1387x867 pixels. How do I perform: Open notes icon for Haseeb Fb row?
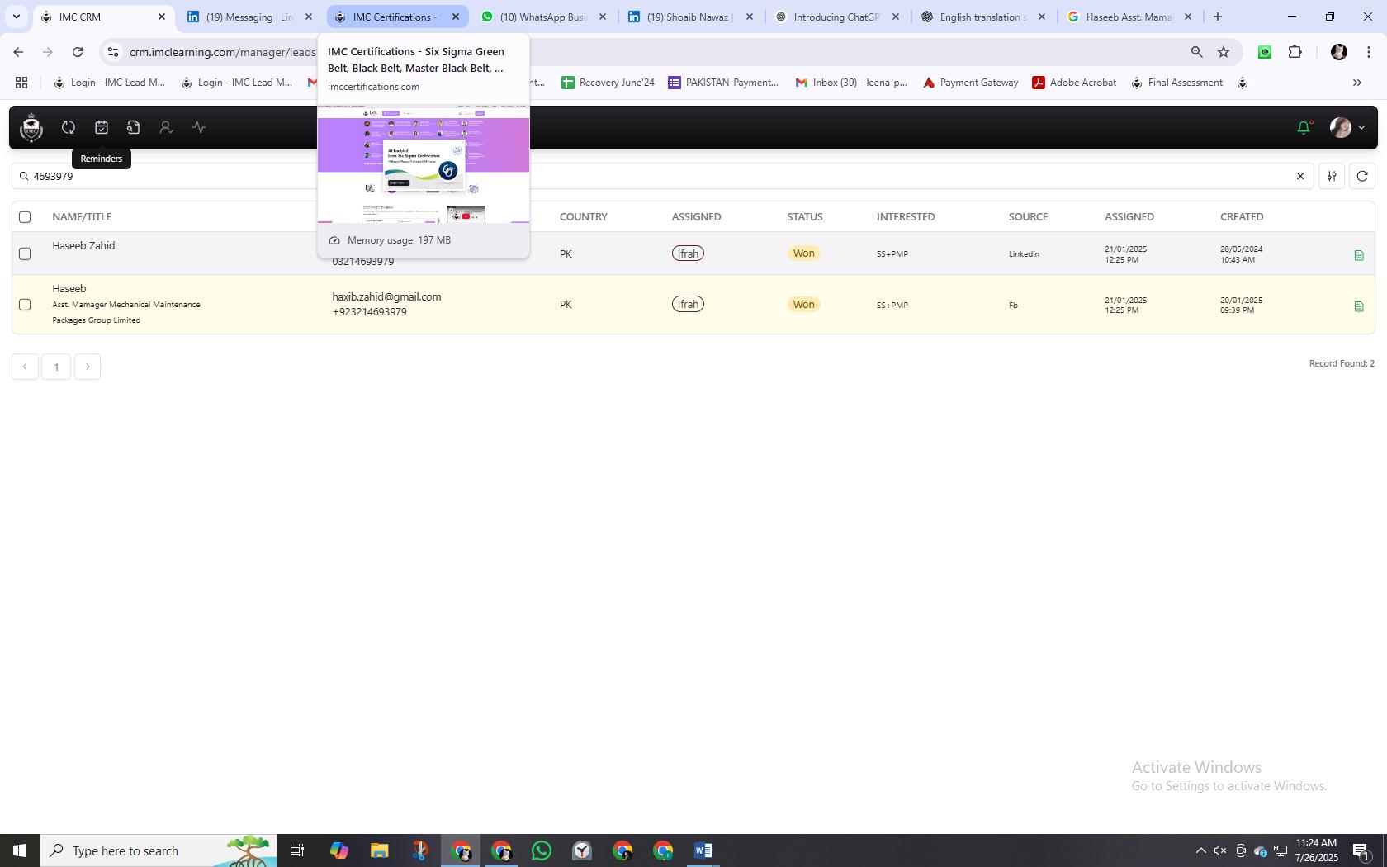coord(1359,306)
